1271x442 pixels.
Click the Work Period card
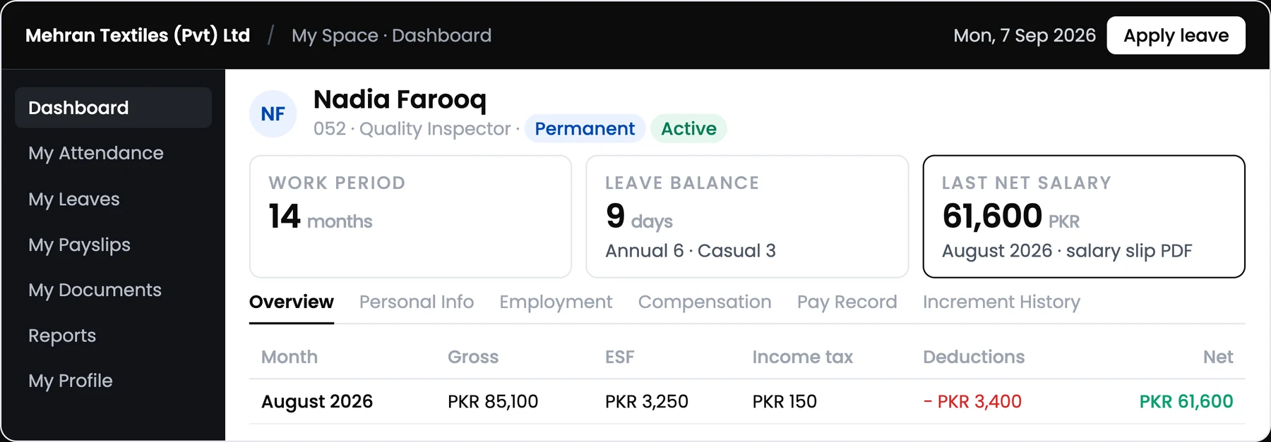[x=410, y=216]
